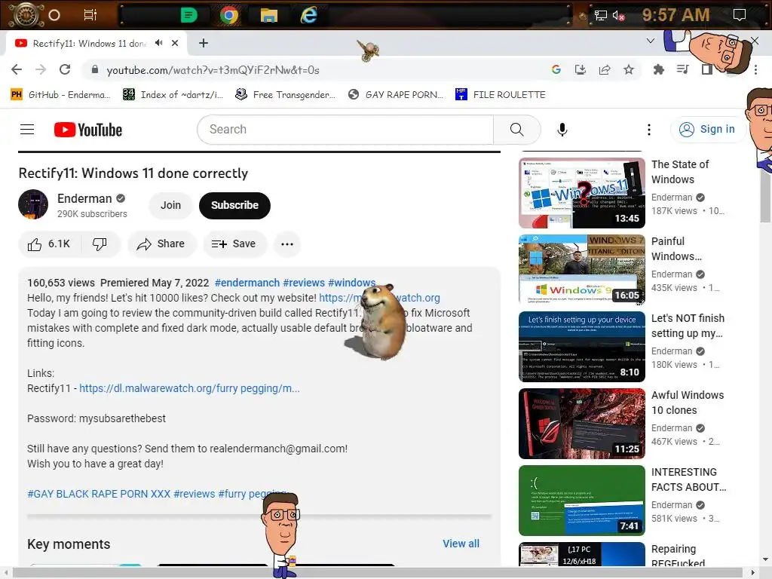Select the Rectify11 YouTube tab
772x579 pixels.
click(96, 43)
